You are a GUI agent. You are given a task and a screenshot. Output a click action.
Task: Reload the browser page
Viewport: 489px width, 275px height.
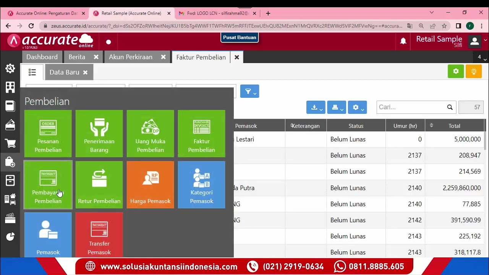(31, 26)
